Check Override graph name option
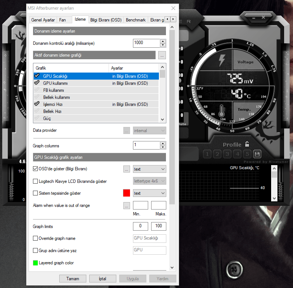The width and height of the screenshot is (293, 288). [35, 238]
